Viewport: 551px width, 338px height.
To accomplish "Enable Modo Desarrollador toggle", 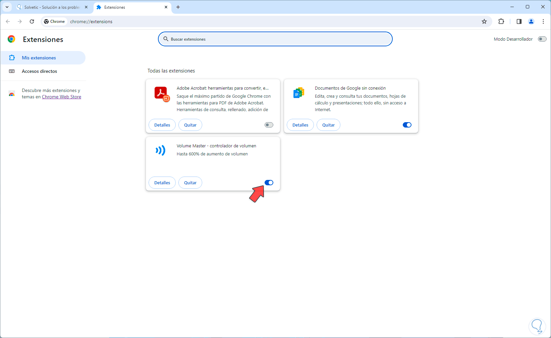I will click(542, 39).
